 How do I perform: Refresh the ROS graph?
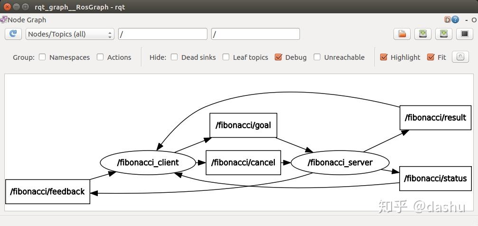13,34
